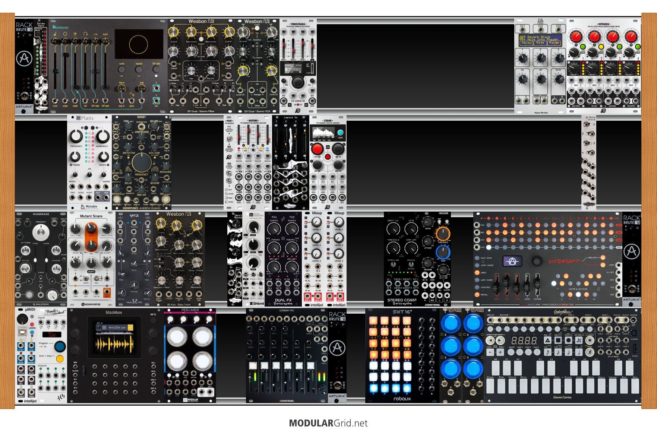The width and height of the screenshot is (657, 431).
Task: Click the asterisk load-project button on Ground Control
Action: click(x=590, y=340)
